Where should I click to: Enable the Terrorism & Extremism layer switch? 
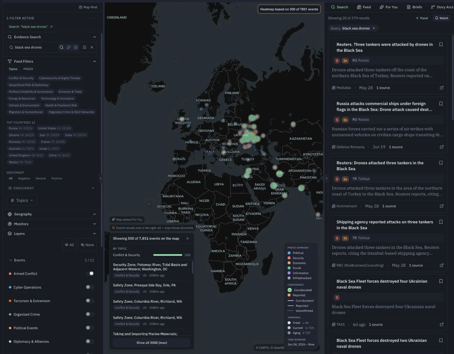click(x=90, y=301)
